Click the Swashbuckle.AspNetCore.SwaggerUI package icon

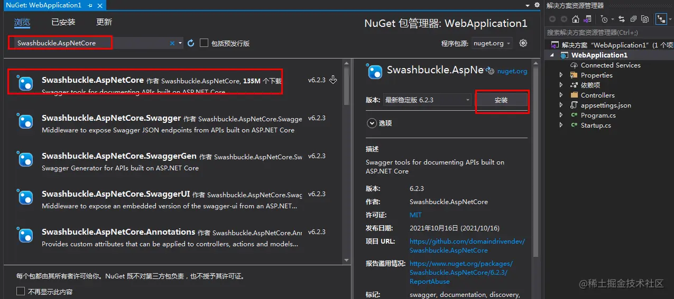pos(25,198)
